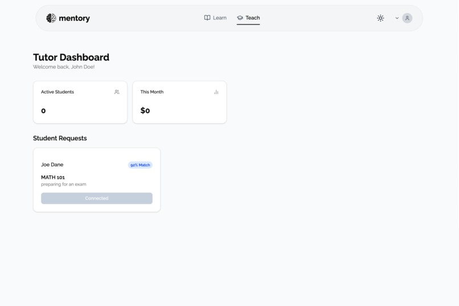Click the mentory brain logo icon
Screen dimensions: 459x306
51,18
